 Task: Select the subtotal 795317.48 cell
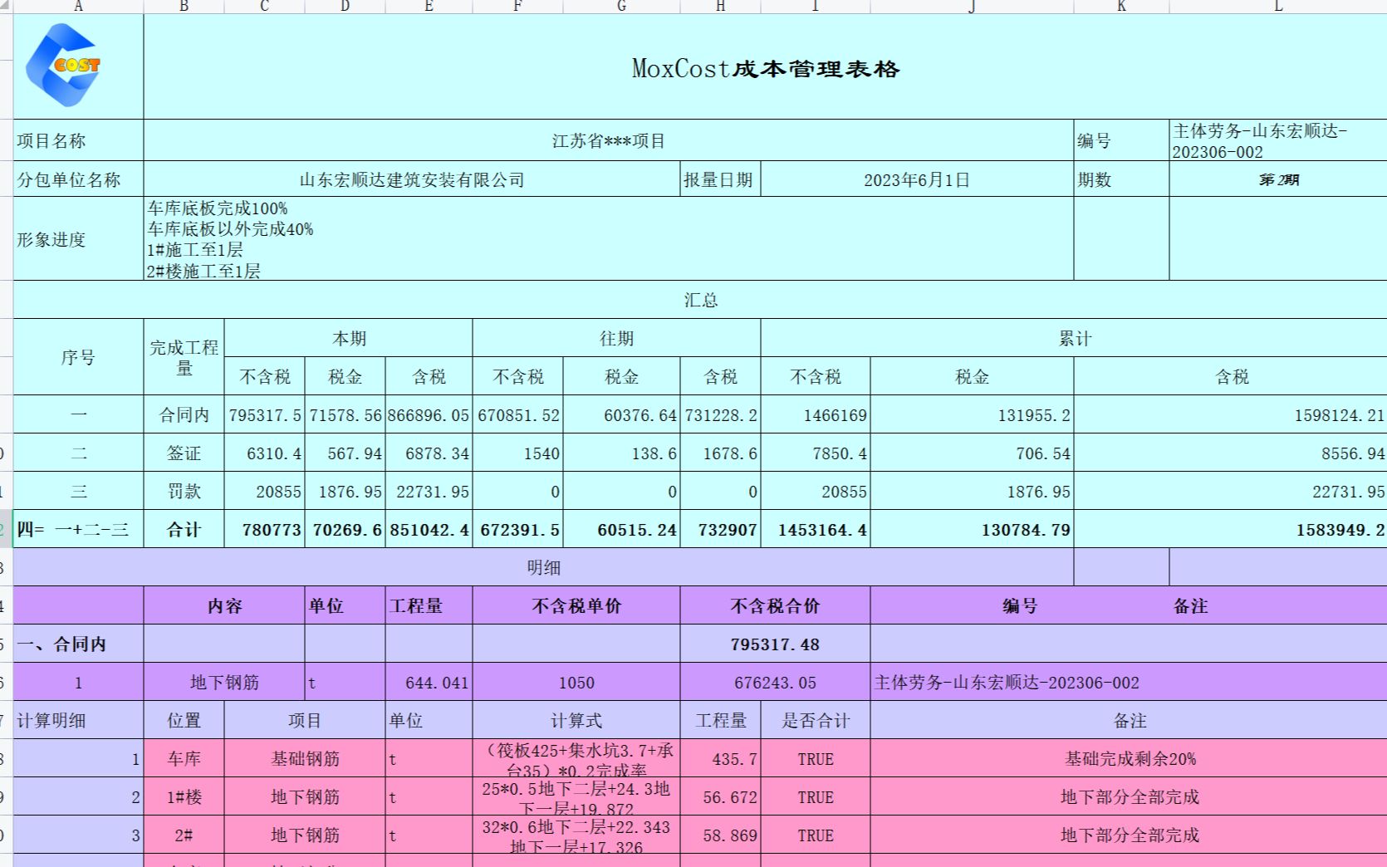pos(775,644)
